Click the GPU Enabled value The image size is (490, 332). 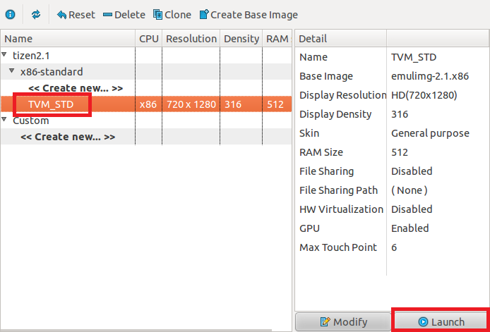[x=410, y=228]
